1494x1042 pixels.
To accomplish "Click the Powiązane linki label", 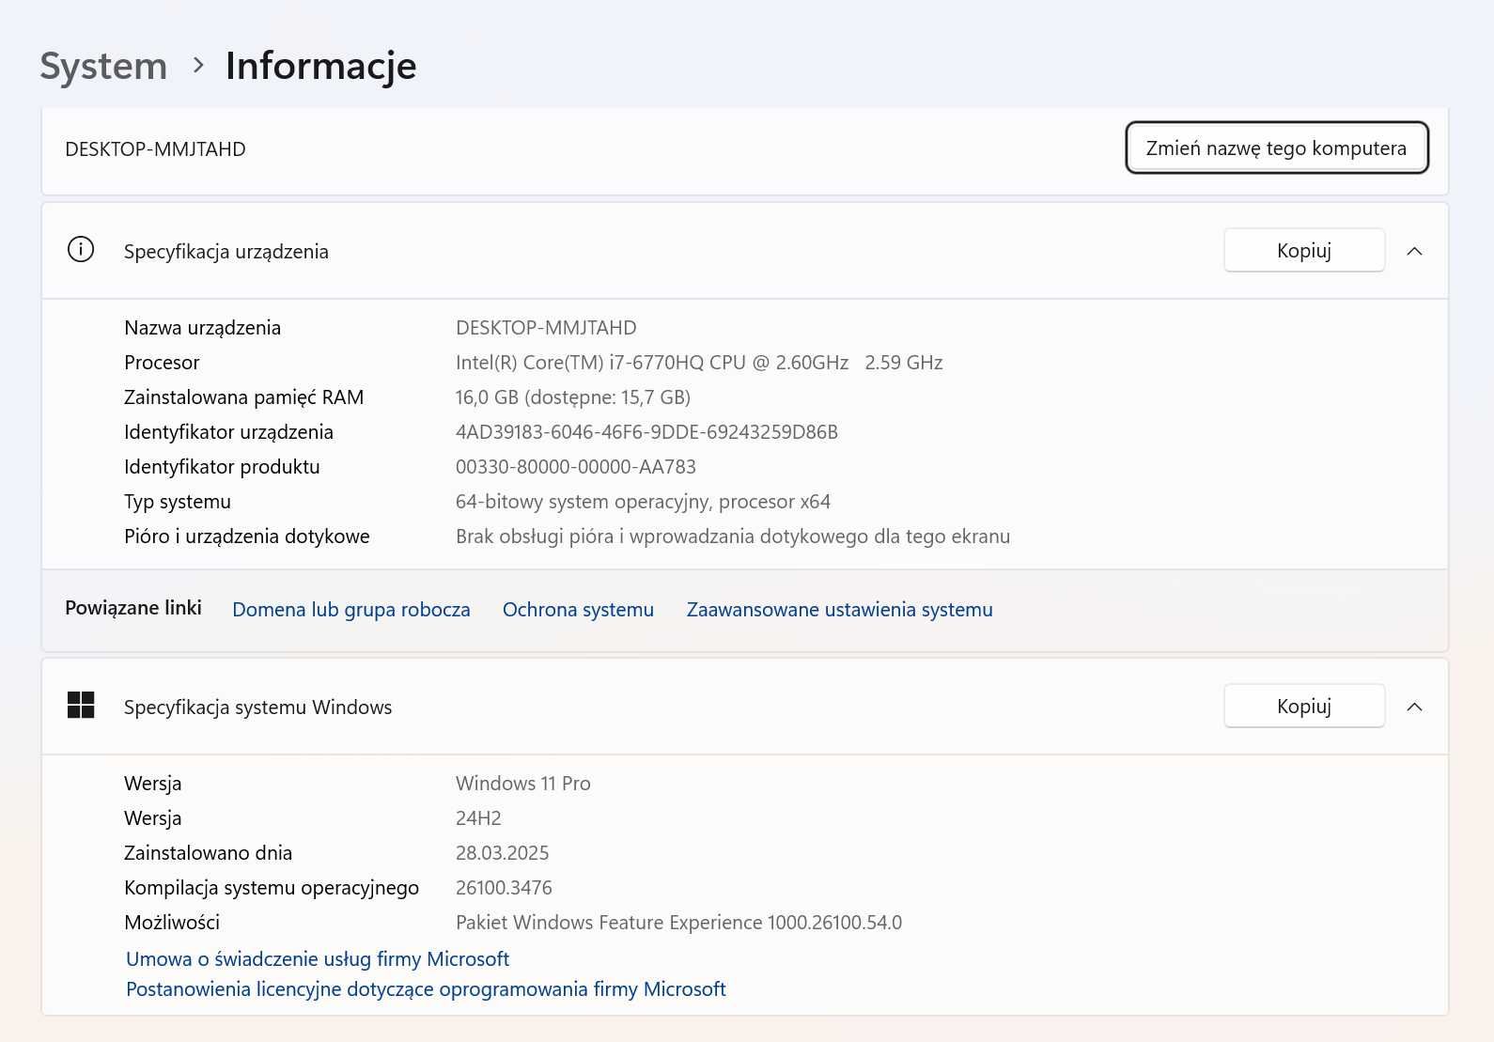I will tap(133, 607).
